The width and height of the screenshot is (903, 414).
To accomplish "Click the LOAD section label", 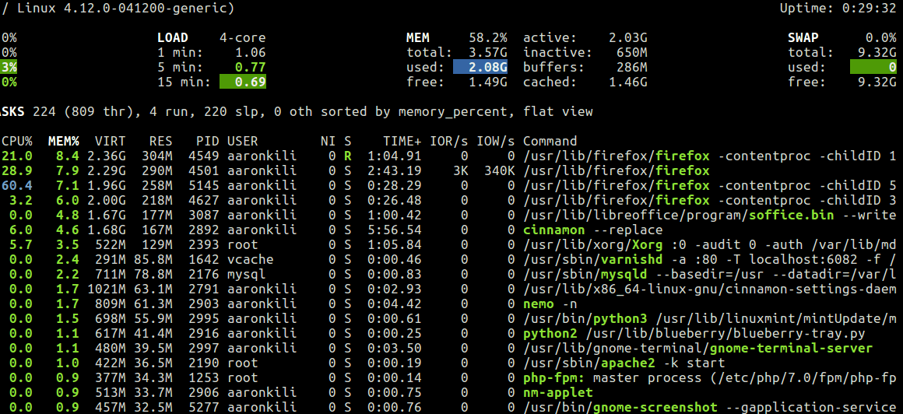I will (172, 37).
